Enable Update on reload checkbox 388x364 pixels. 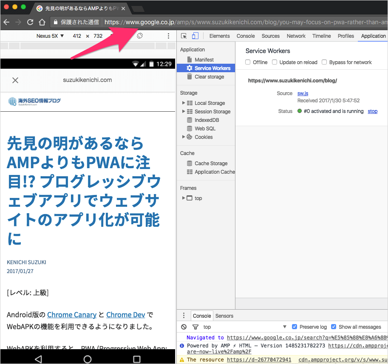click(x=275, y=62)
